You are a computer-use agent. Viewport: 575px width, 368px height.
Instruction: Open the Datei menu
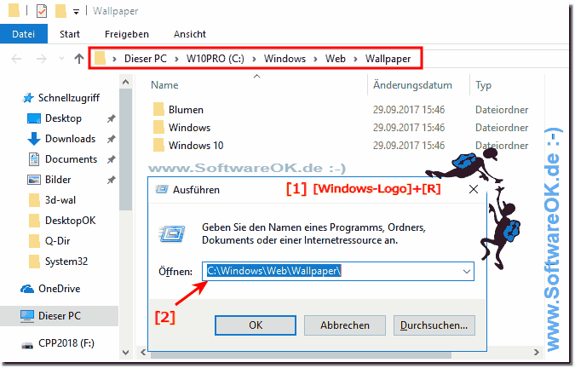click(x=24, y=34)
